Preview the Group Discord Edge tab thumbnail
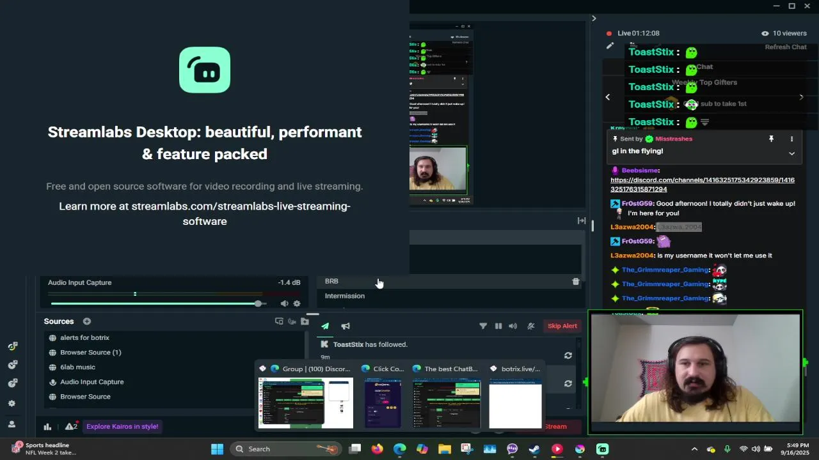The width and height of the screenshot is (819, 460). 305,403
